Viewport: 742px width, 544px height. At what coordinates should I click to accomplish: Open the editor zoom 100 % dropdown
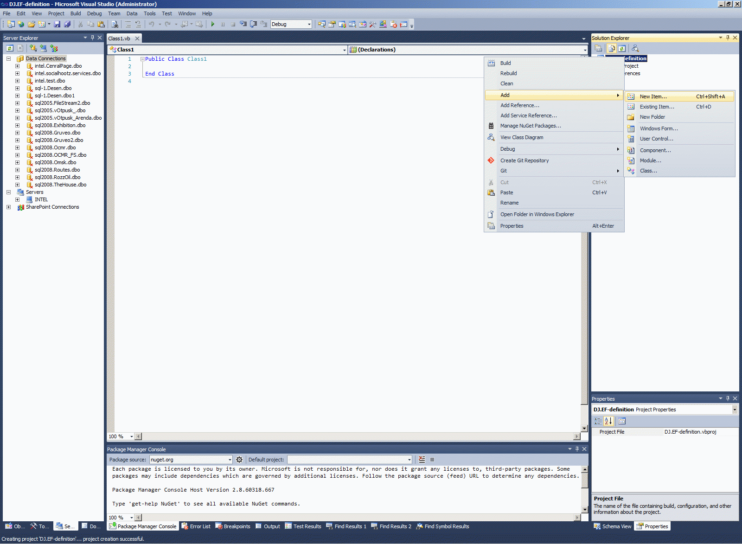[131, 436]
